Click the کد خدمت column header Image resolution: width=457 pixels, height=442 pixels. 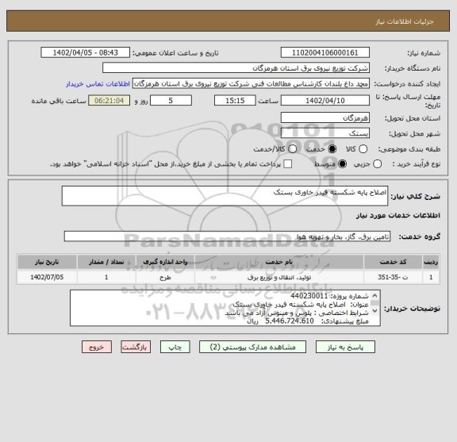click(x=393, y=262)
